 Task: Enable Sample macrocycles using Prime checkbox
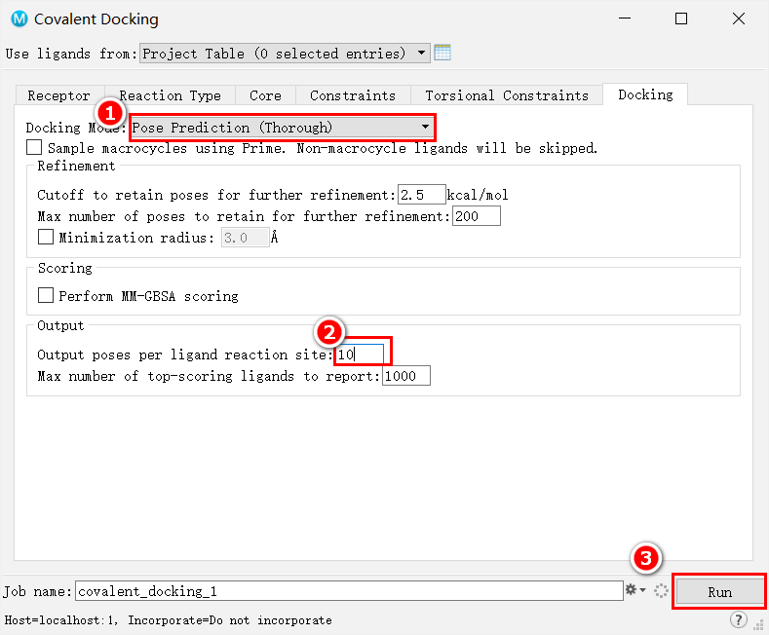click(34, 147)
